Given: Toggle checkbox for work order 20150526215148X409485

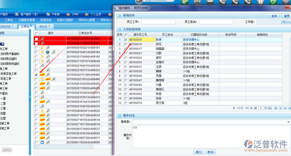Looking at the screenshot, I should point(36,75).
